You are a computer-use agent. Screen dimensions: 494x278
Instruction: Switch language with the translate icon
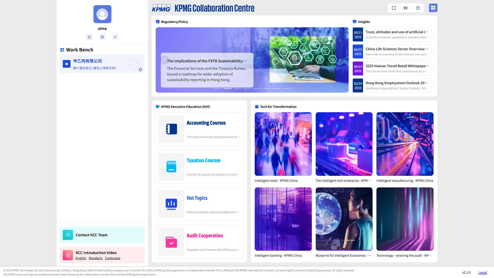tap(406, 8)
